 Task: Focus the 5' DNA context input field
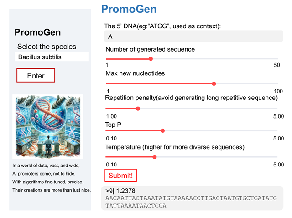click(192, 36)
